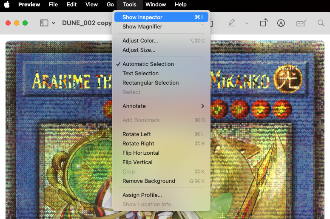The image size is (330, 219).
Task: Click Adjust Color… option
Action: [140, 41]
